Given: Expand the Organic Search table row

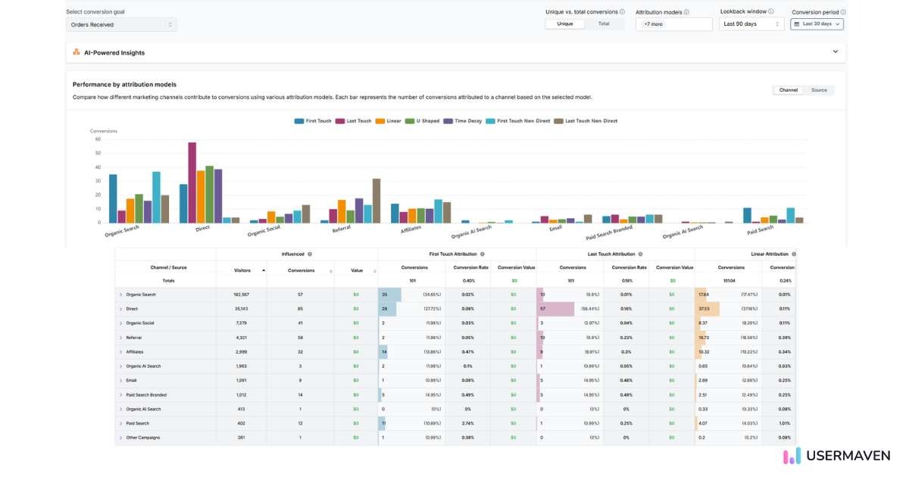Looking at the screenshot, I should [120, 295].
